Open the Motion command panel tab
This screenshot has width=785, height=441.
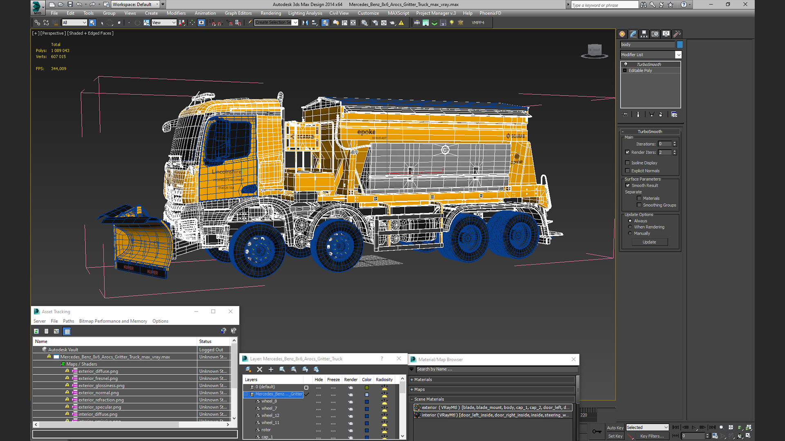[655, 34]
